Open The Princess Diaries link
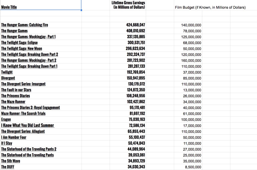 16,96
